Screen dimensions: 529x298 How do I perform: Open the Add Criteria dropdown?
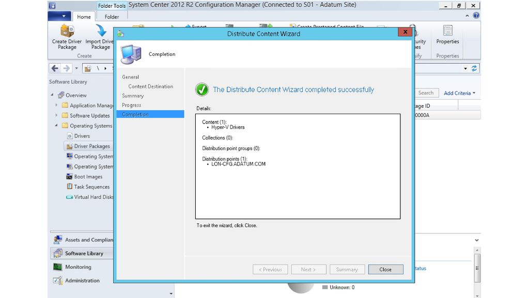pyautogui.click(x=459, y=93)
